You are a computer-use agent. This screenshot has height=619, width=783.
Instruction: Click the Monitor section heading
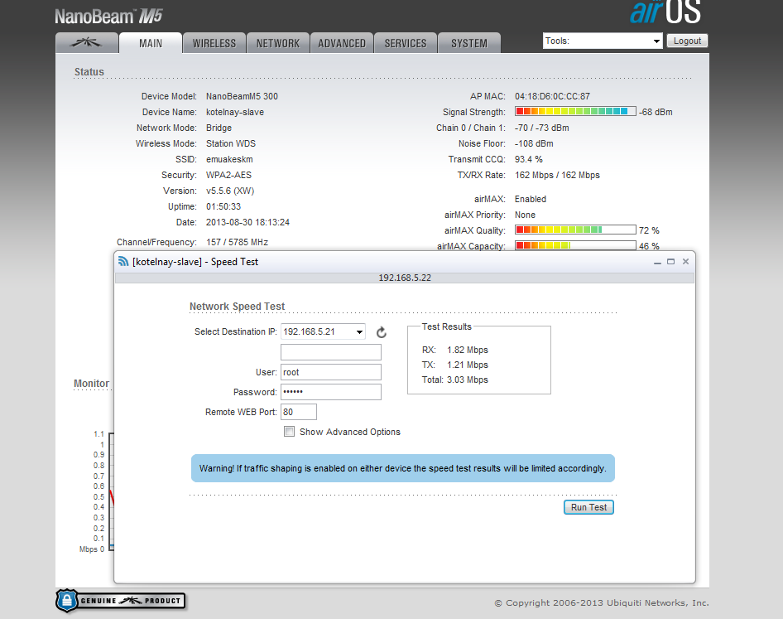coord(91,384)
